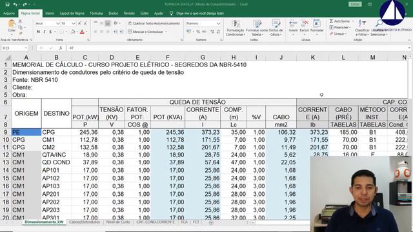
Task: Open the text orientation options
Action: click(116, 23)
